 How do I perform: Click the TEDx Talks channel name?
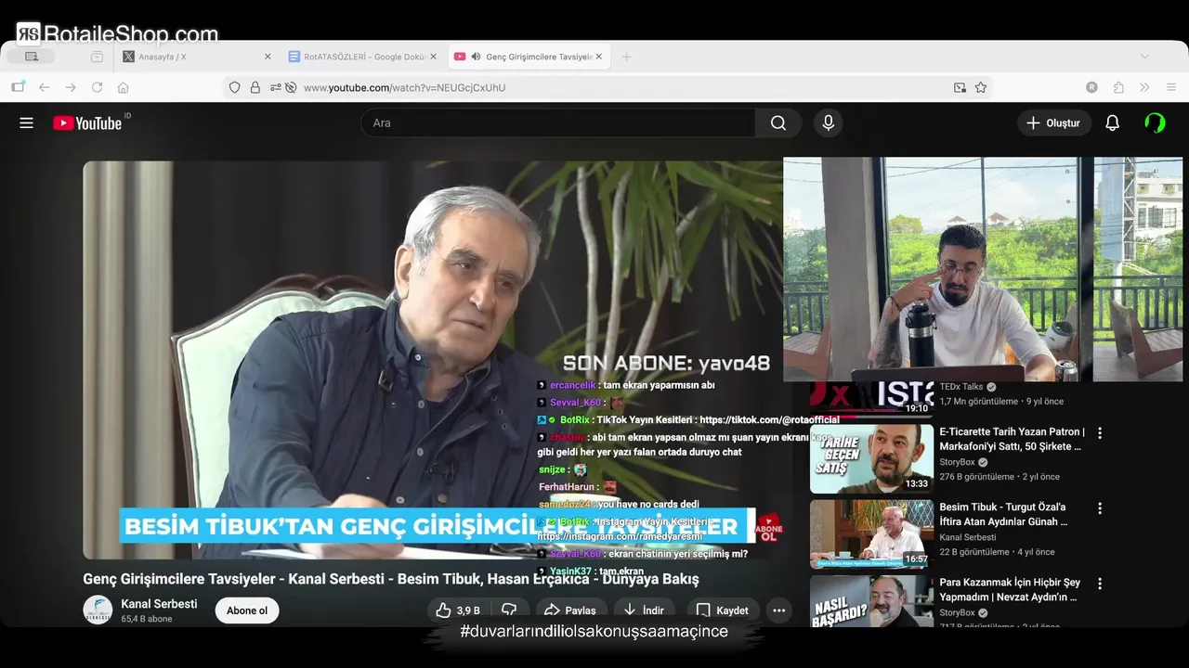click(x=960, y=387)
